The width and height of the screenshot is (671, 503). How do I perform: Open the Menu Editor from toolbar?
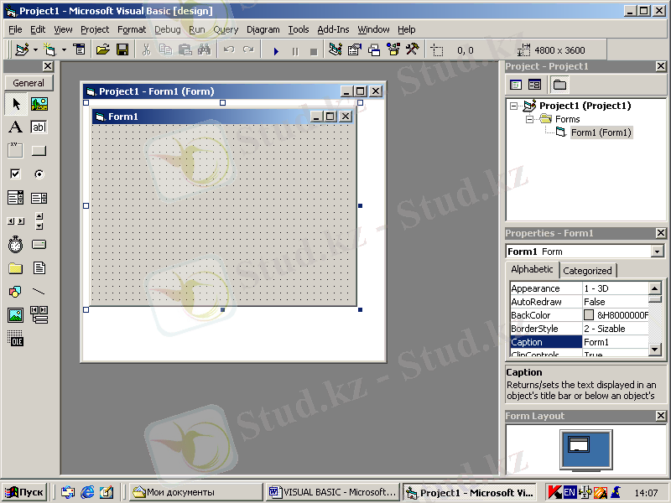[79, 50]
